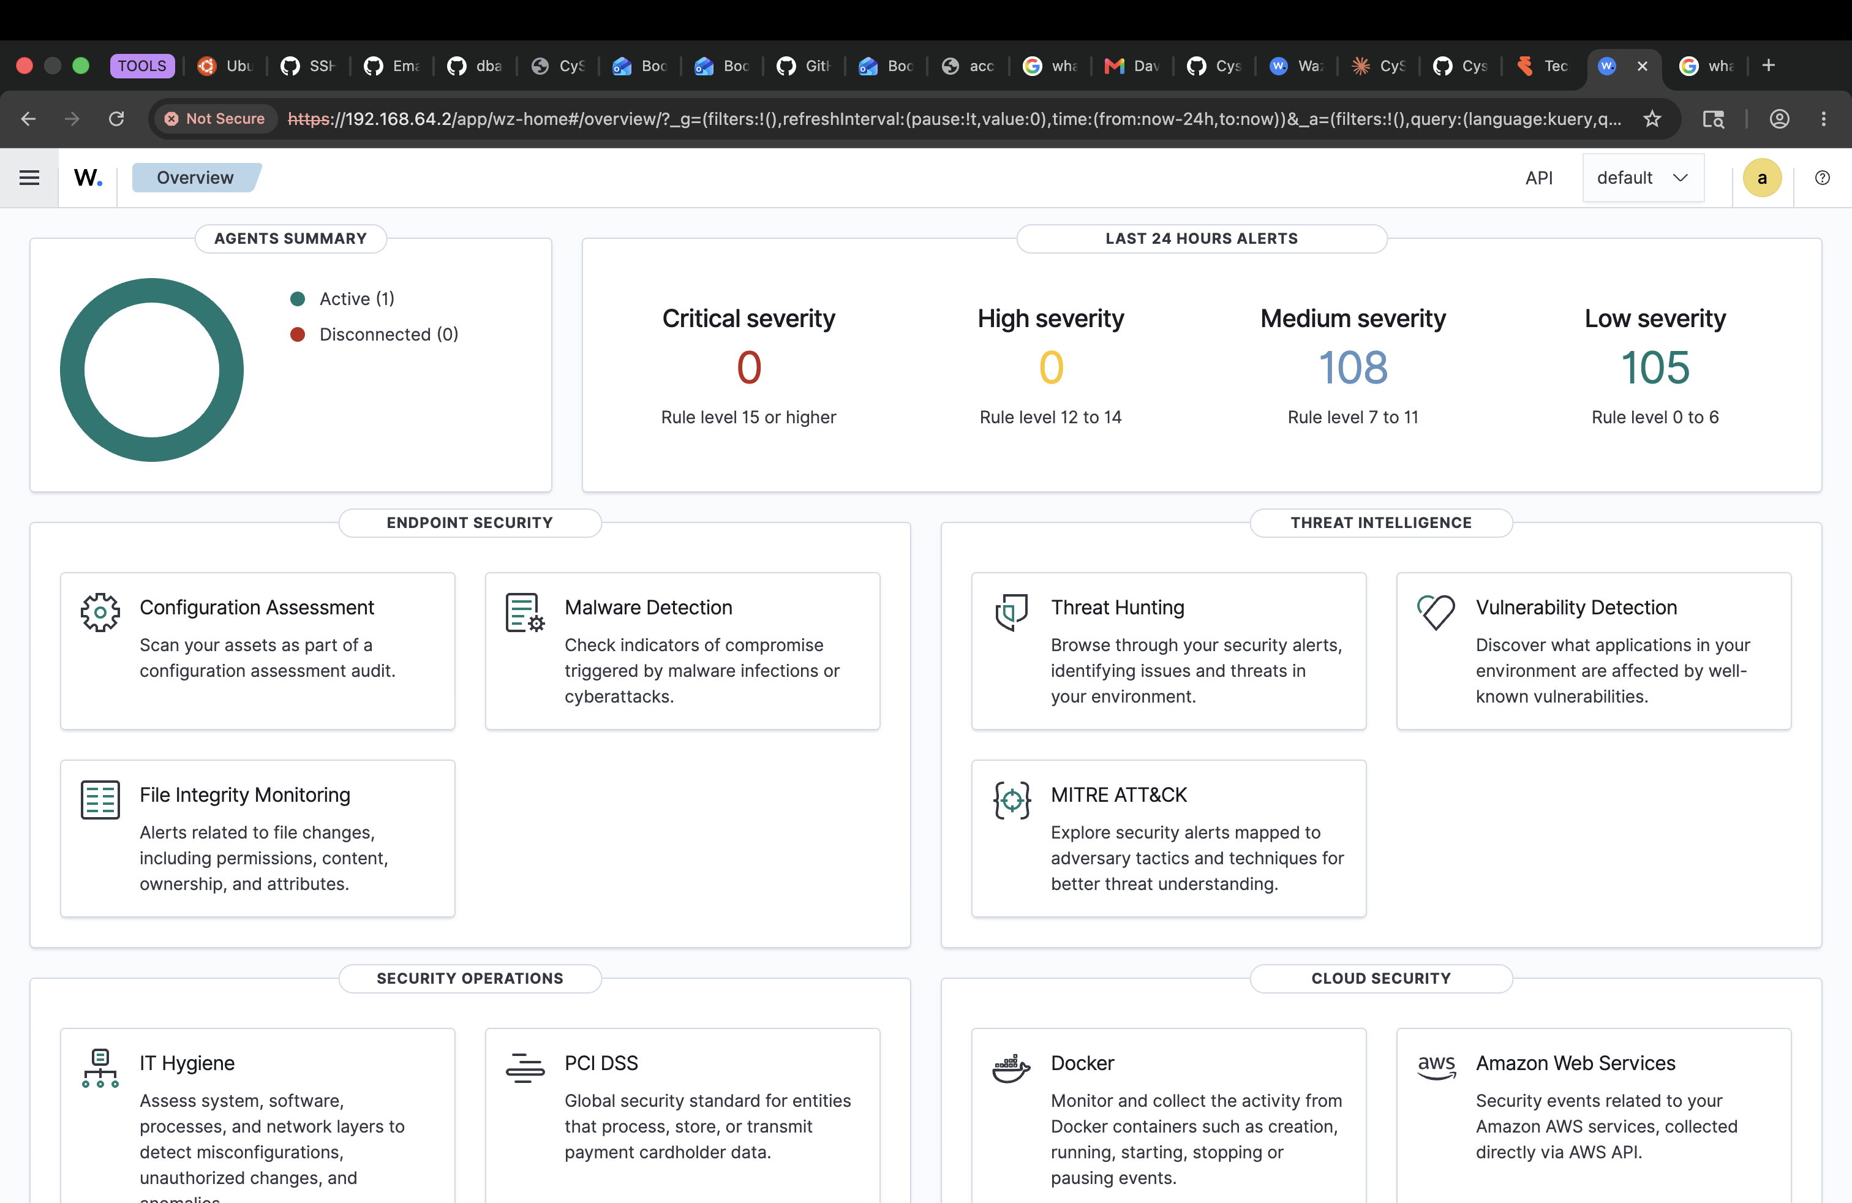This screenshot has width=1852, height=1203.
Task: Click the Not Secure site info badge
Action: (x=216, y=118)
